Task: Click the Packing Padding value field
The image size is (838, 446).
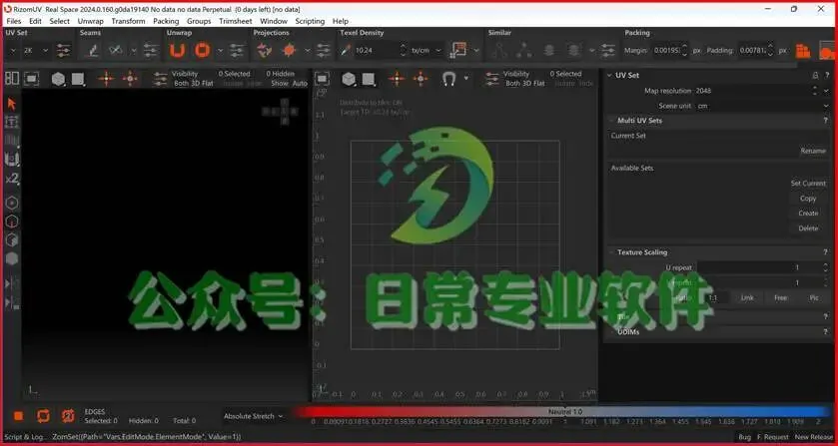Action: [x=753, y=51]
